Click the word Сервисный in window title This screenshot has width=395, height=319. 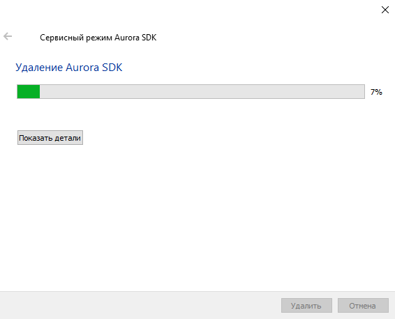61,38
